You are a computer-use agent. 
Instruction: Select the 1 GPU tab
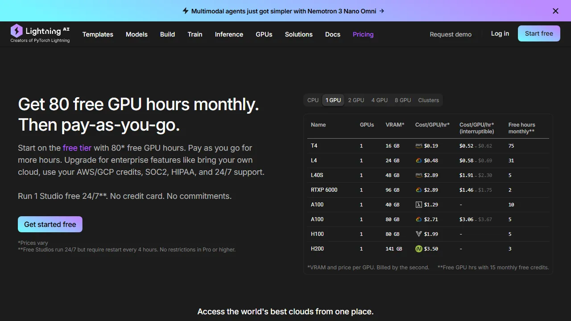click(x=333, y=100)
